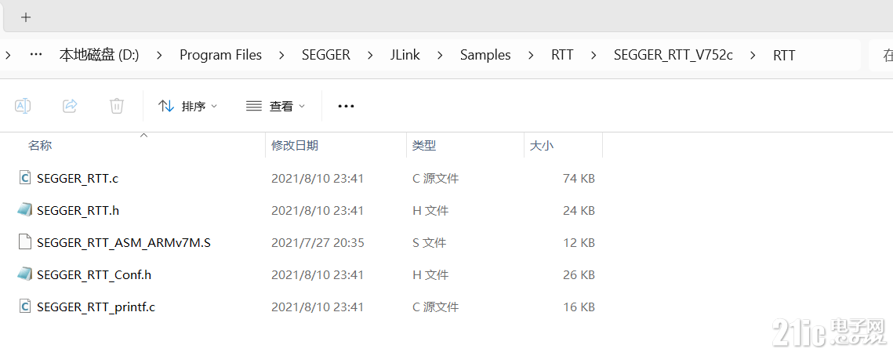Select the file SEGGER_RTT.h
This screenshot has height=352, width=893.
78,211
